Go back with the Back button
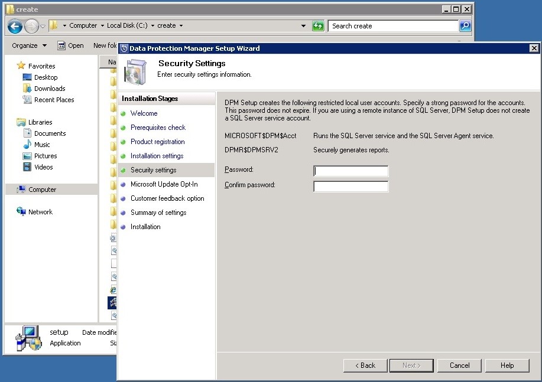Viewport: 542px width, 382px height. pos(365,365)
